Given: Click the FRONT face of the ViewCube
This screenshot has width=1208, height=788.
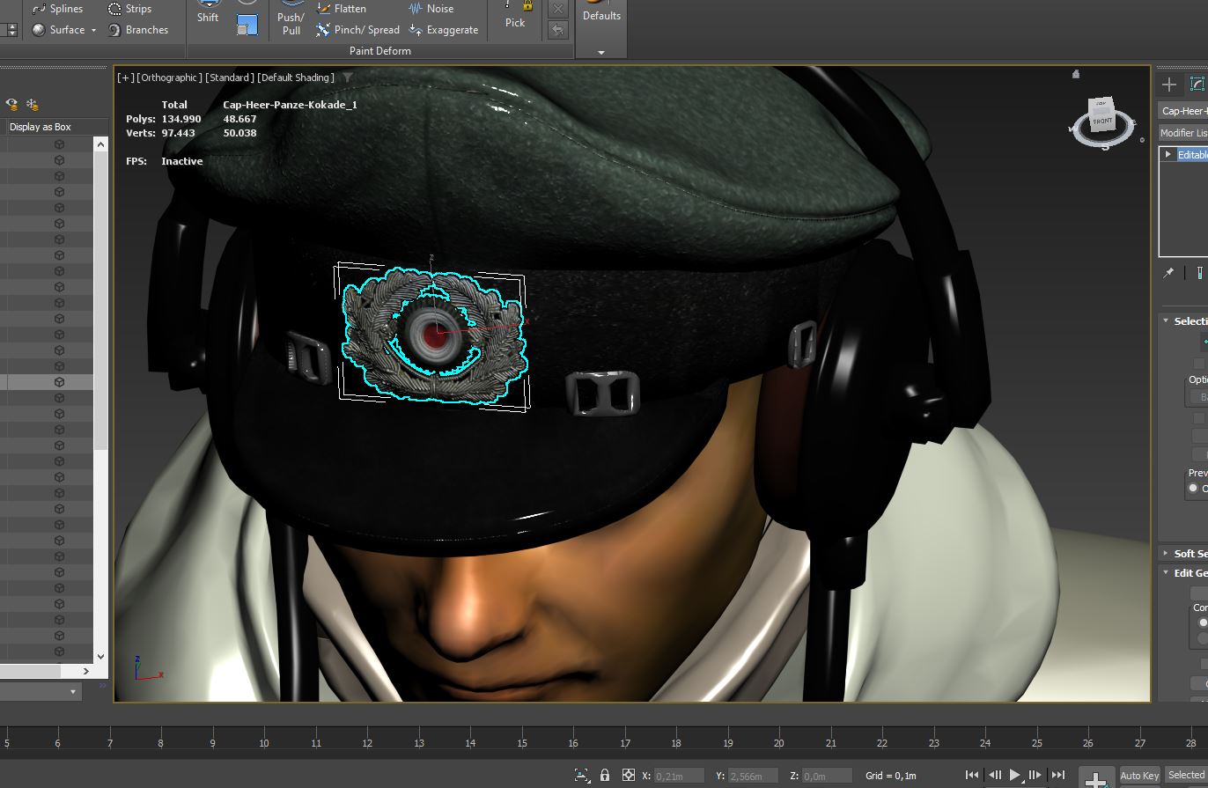Looking at the screenshot, I should coord(1102,119).
